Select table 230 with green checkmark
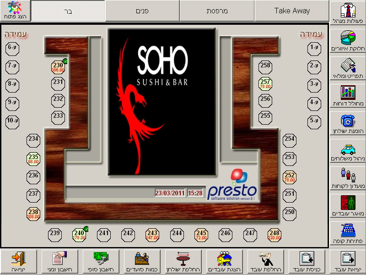The height and width of the screenshot is (275, 366). click(58, 67)
